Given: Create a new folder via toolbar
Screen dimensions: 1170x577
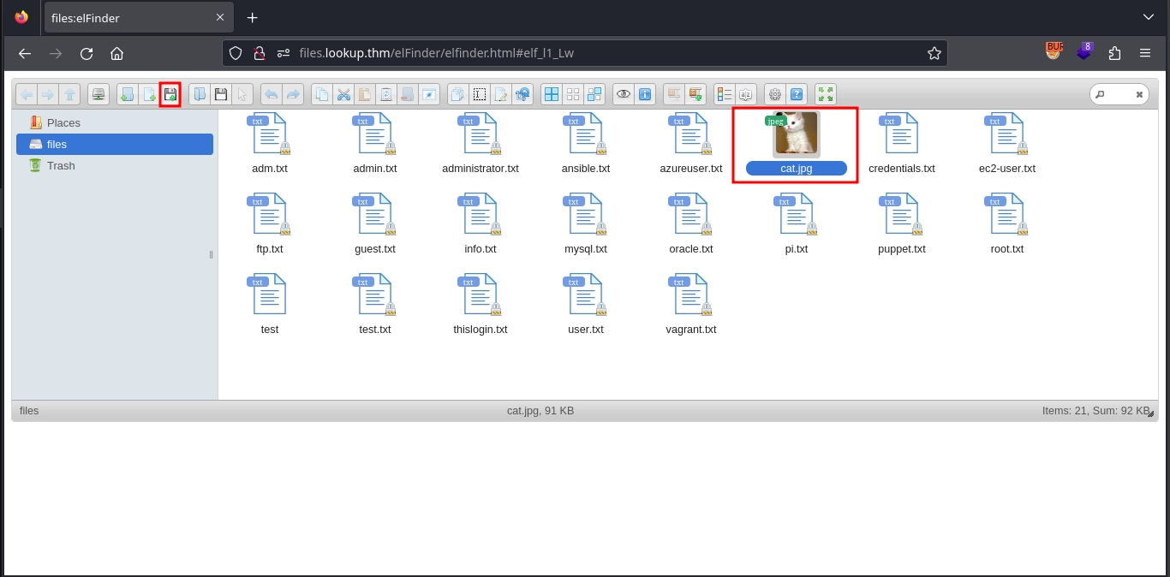Looking at the screenshot, I should tap(127, 94).
